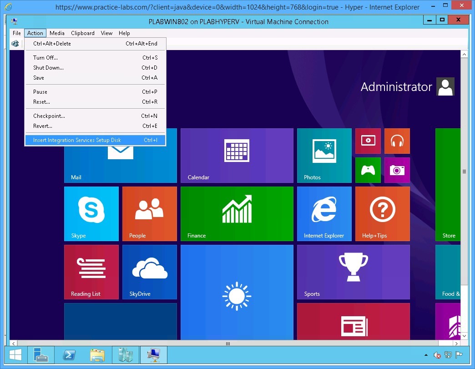This screenshot has width=475, height=369.
Task: Expand hidden icons in the system tray
Action: tap(425, 355)
